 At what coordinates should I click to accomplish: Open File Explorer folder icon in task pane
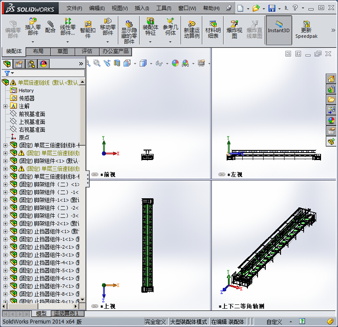(331, 99)
